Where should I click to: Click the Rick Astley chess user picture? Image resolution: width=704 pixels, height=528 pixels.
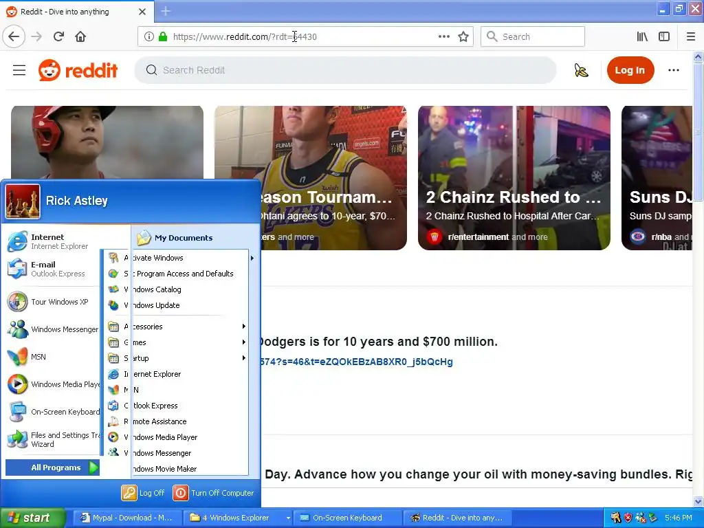tap(23, 201)
